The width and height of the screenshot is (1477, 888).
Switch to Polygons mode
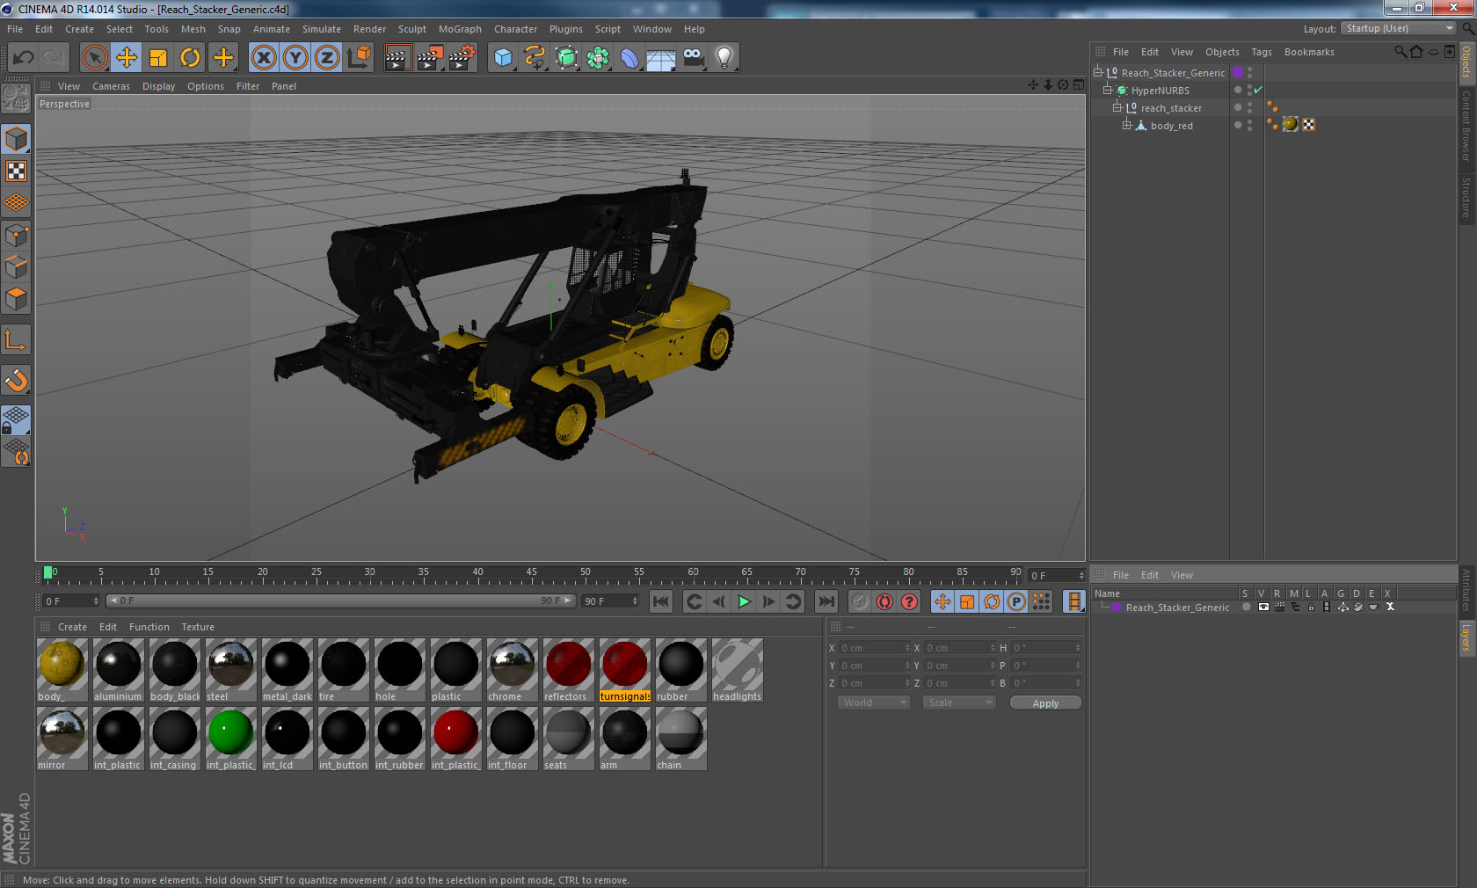coord(17,299)
